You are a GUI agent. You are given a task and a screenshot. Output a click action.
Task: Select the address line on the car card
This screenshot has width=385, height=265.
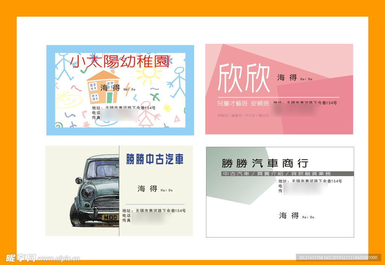click(154, 211)
